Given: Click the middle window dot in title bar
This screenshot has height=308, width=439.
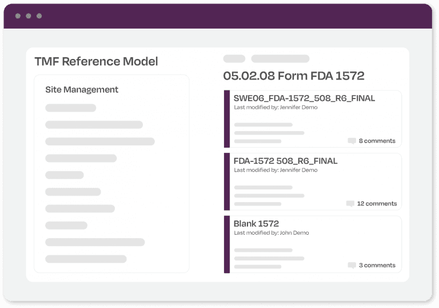Looking at the screenshot, I should (x=29, y=16).
